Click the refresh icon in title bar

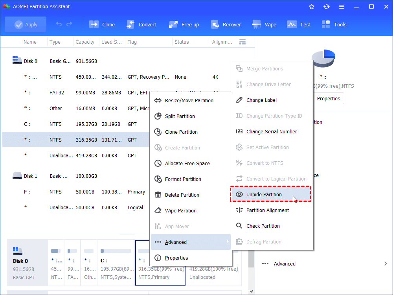tap(326, 7)
